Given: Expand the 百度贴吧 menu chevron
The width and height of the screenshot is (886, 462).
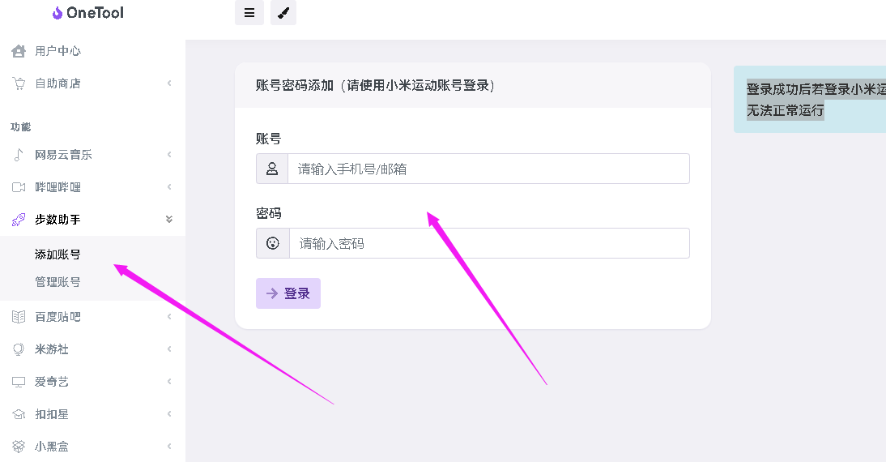Looking at the screenshot, I should pos(169,317).
